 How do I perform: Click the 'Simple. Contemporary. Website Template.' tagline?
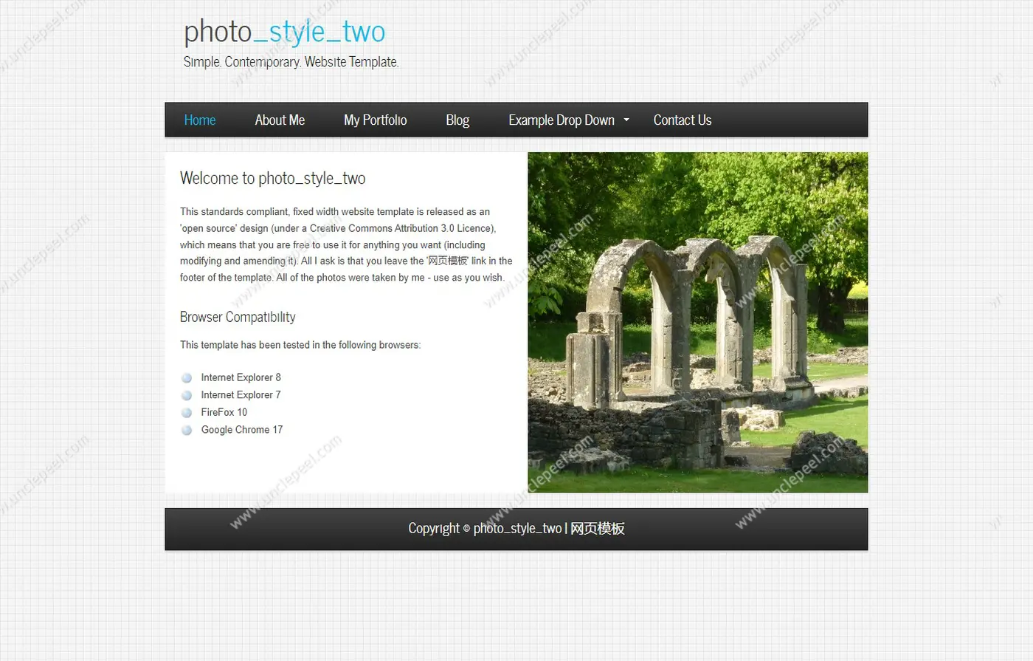coord(291,62)
